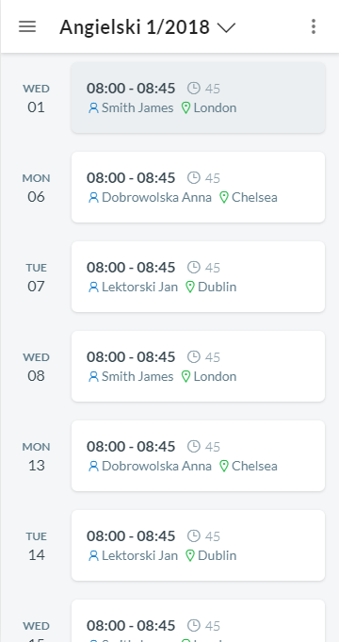The image size is (339, 642).
Task: Click the location pin beside London on 01
Action: click(x=186, y=108)
